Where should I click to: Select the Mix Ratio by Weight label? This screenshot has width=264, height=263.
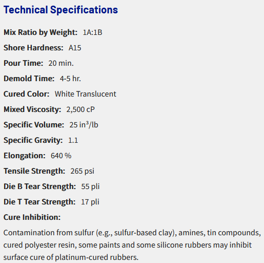[40, 32]
